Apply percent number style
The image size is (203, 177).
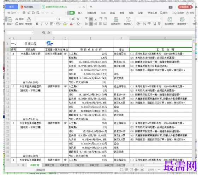(x=144, y=24)
